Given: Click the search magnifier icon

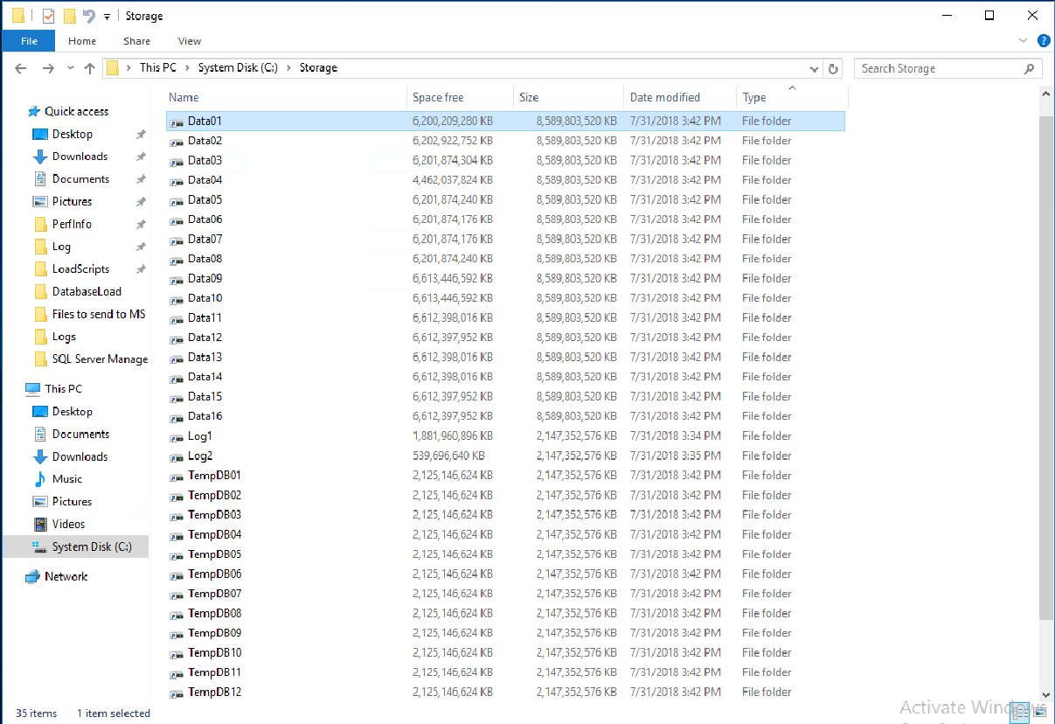Looking at the screenshot, I should point(1030,68).
